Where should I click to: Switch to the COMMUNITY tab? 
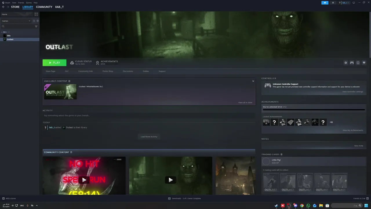44,7
